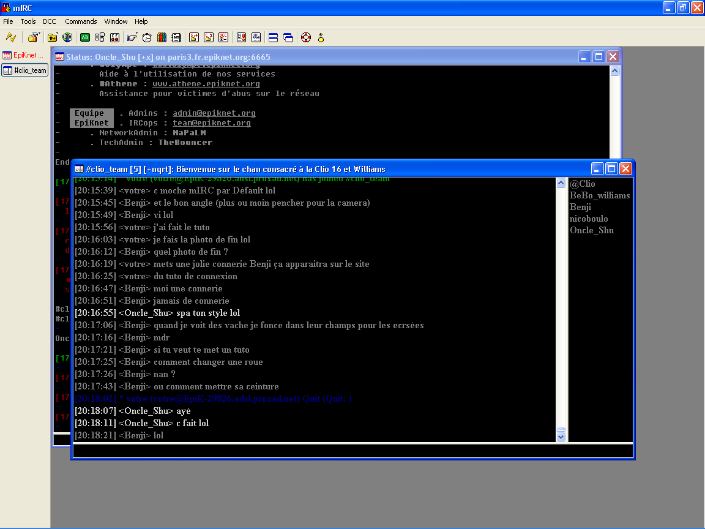The height and width of the screenshot is (529, 705).
Task: Open the Timer stopwatch icon
Action: pos(147,38)
